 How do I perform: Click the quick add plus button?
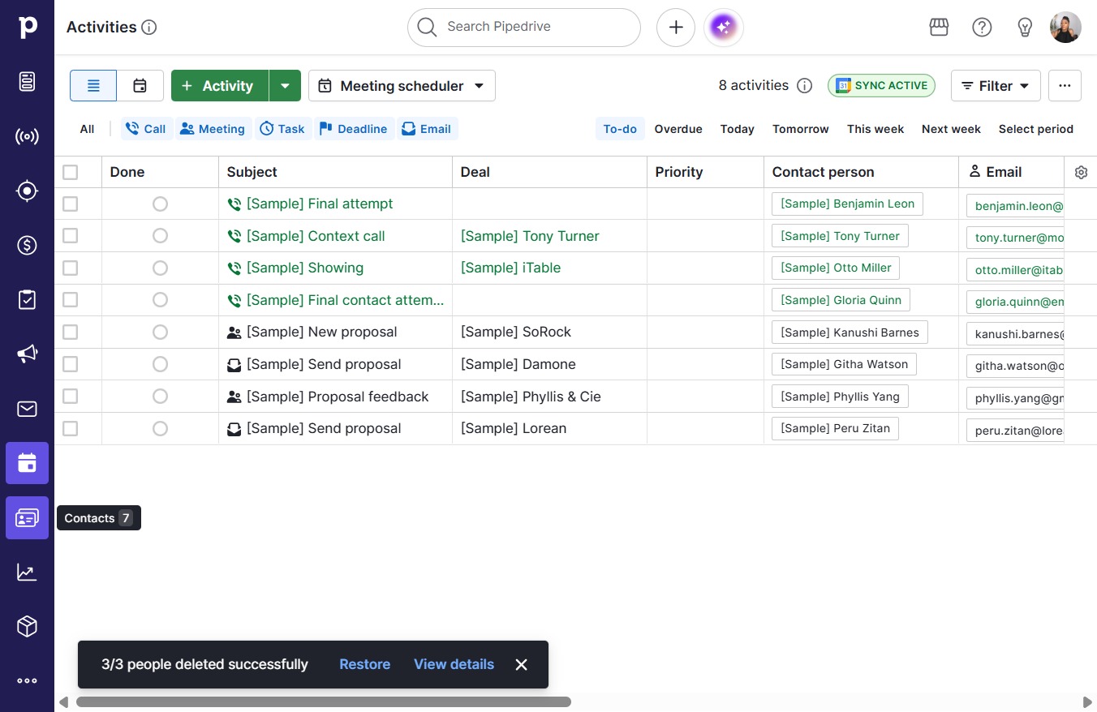[x=676, y=28]
